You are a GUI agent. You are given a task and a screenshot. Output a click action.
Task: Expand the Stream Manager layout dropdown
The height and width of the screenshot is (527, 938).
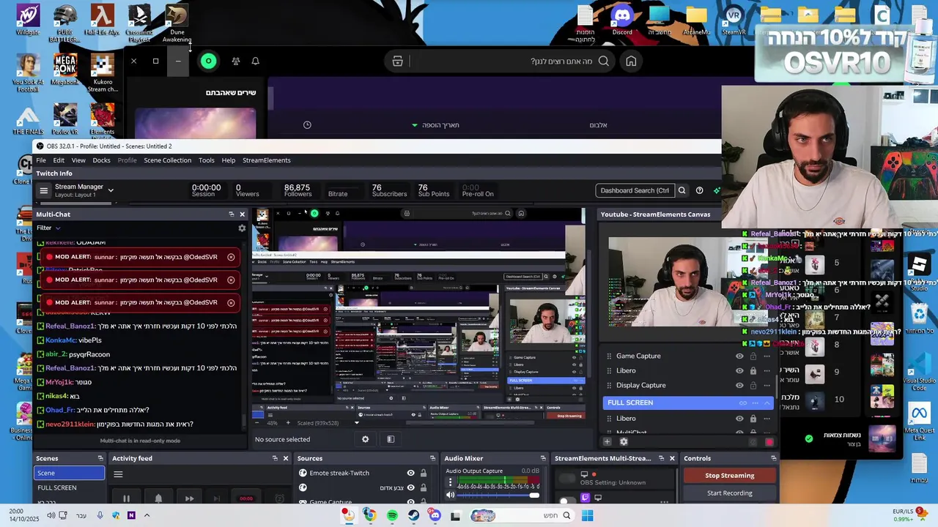click(x=111, y=190)
